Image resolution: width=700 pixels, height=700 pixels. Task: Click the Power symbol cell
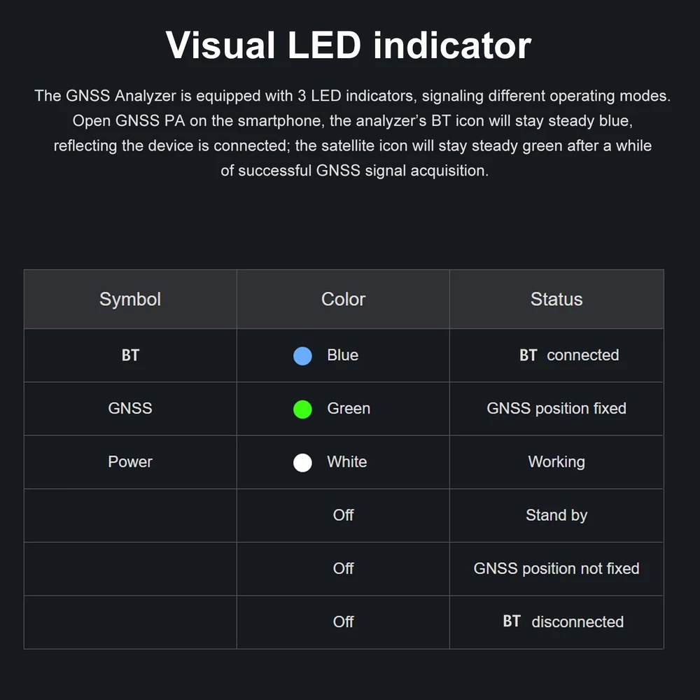(130, 462)
